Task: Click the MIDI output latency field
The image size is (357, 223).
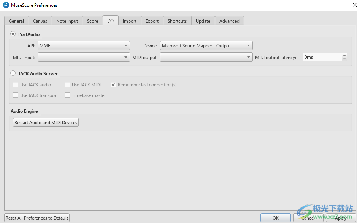Action: click(x=322, y=57)
